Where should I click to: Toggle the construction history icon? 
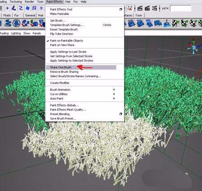tap(129, 8)
